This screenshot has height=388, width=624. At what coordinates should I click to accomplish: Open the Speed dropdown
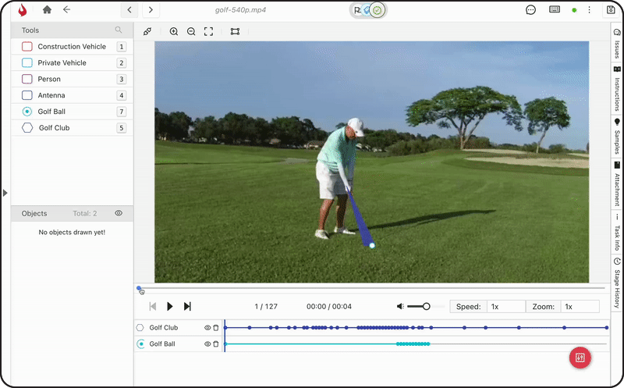click(x=504, y=307)
